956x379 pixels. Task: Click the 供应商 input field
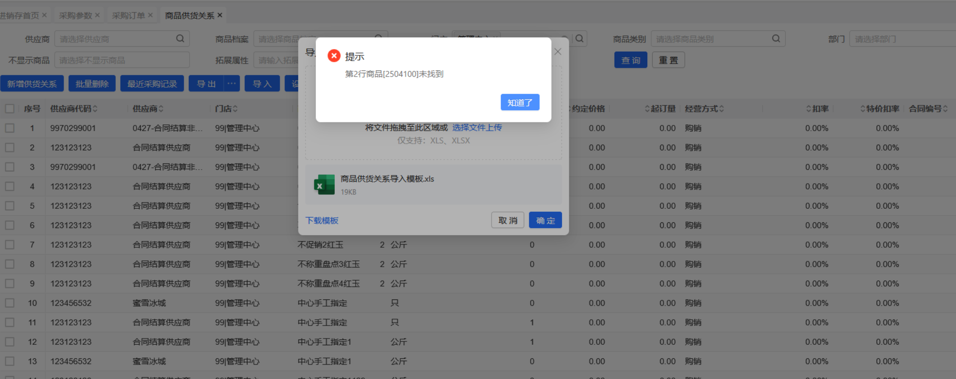(x=122, y=39)
